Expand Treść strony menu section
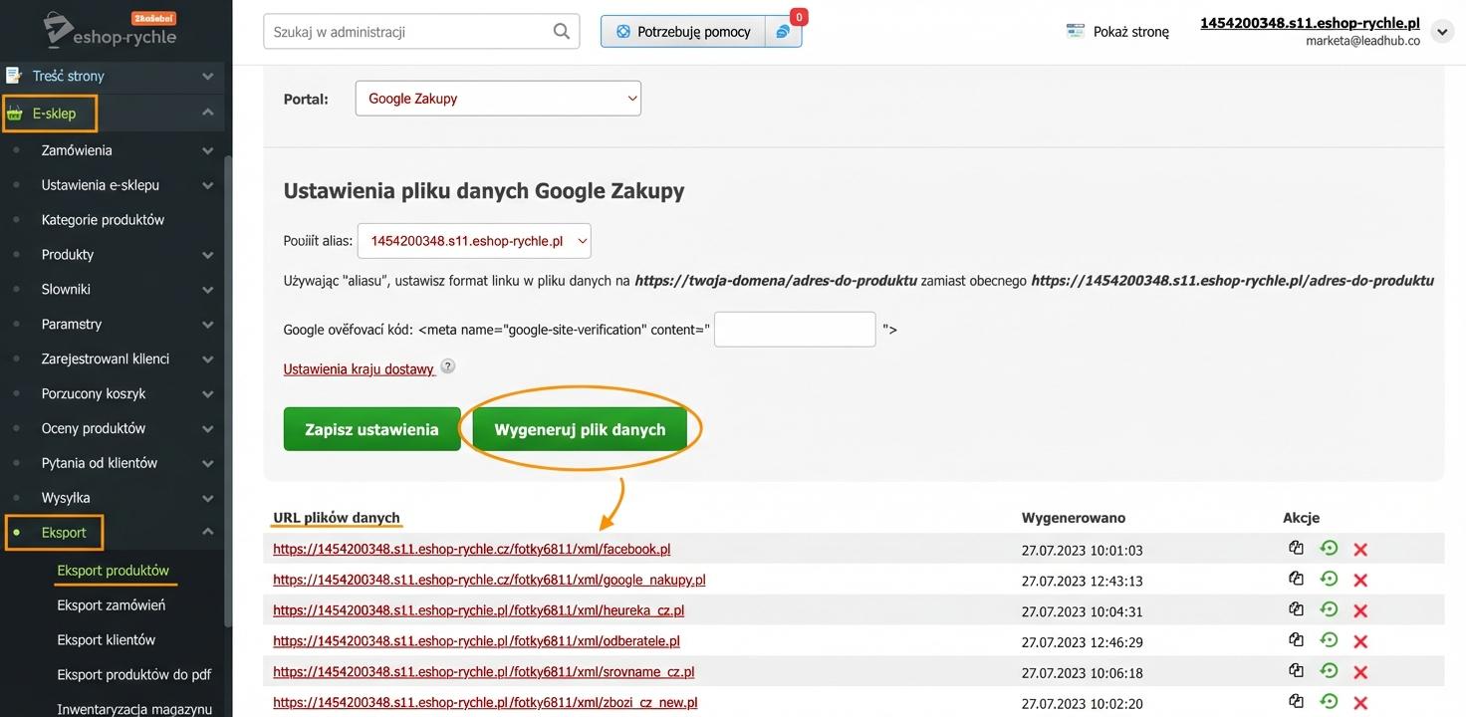This screenshot has height=717, width=1466. (x=208, y=76)
